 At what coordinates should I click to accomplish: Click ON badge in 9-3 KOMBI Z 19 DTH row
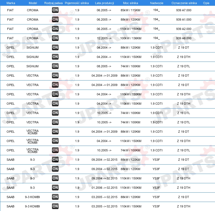coord(55,206)
